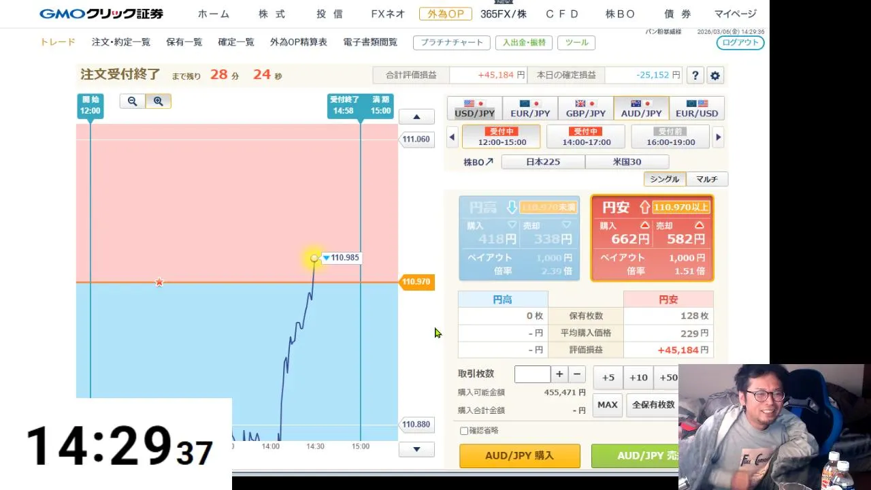Add 5 to trade quantity
This screenshot has width=871, height=490.
pos(608,378)
